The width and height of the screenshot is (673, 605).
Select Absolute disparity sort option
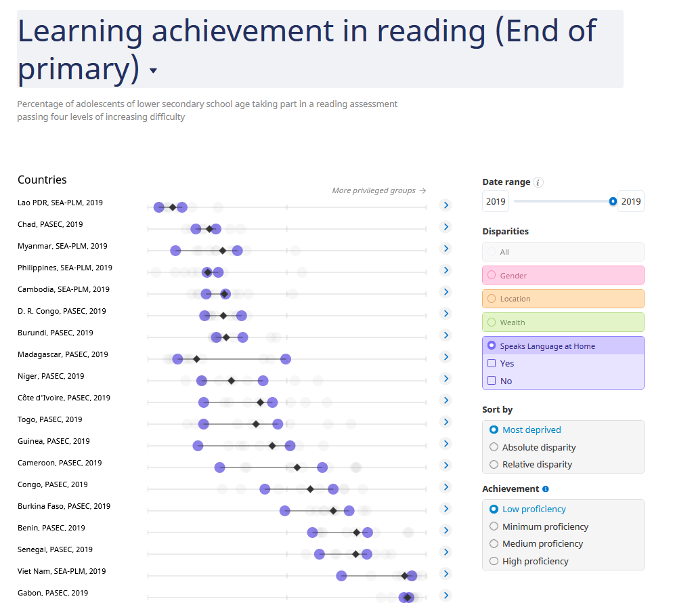(494, 447)
